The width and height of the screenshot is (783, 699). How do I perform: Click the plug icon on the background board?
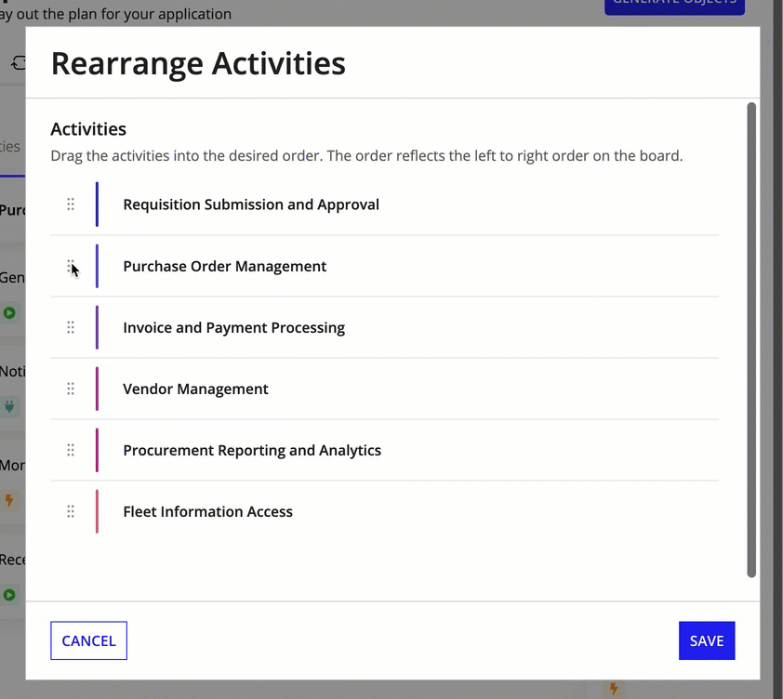click(9, 407)
